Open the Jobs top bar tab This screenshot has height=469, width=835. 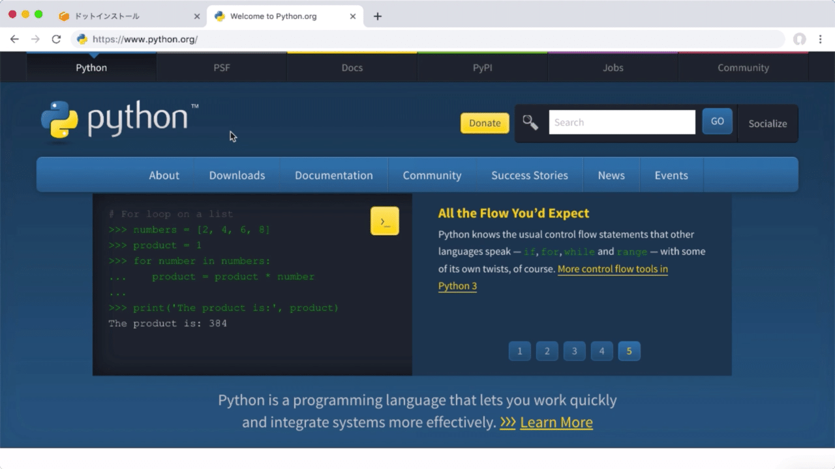[x=613, y=68]
